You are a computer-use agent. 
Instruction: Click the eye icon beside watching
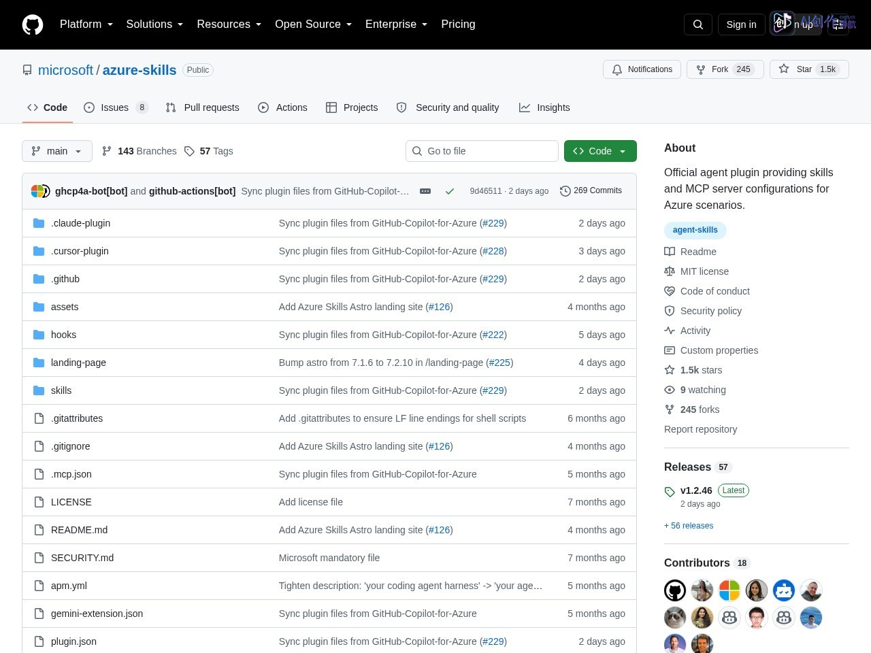[x=670, y=390]
